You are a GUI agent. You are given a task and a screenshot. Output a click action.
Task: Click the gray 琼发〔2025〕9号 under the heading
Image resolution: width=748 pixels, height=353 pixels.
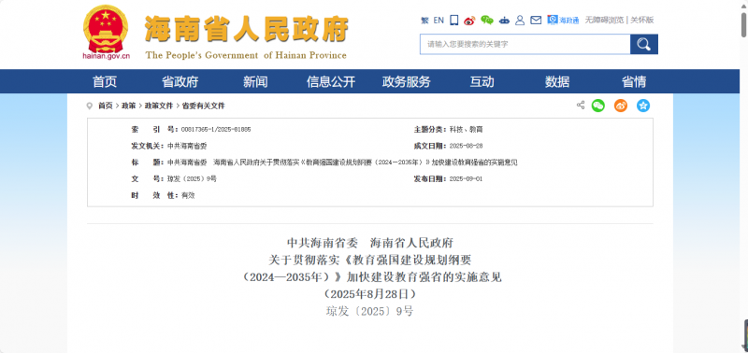pyautogui.click(x=369, y=311)
